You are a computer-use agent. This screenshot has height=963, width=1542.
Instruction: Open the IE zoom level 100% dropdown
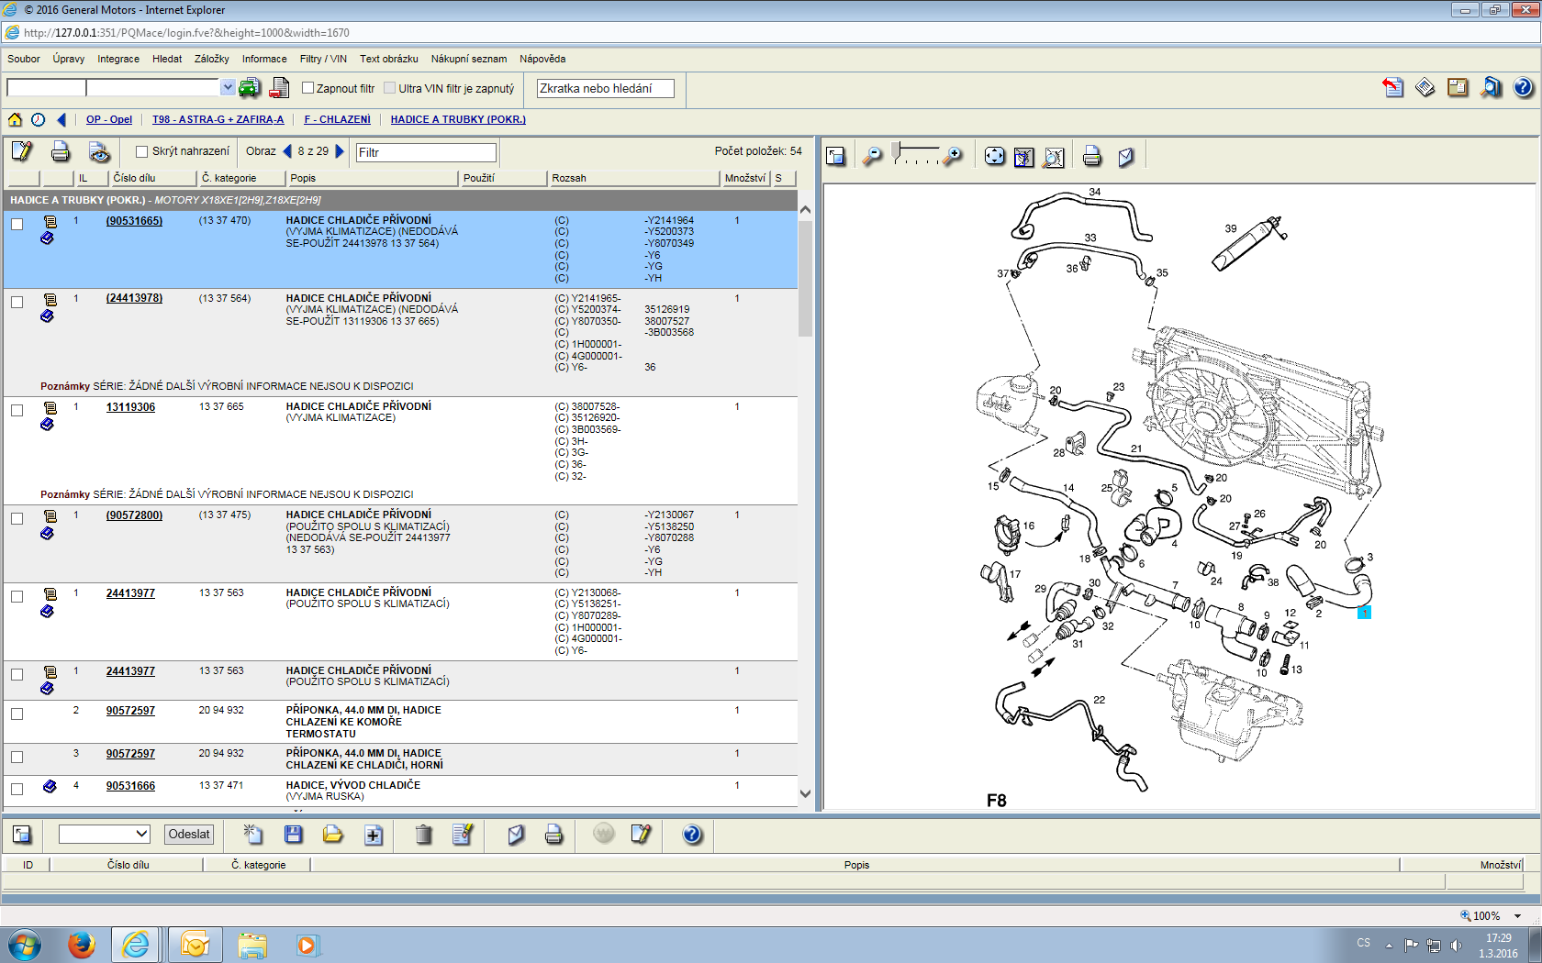point(1517,915)
